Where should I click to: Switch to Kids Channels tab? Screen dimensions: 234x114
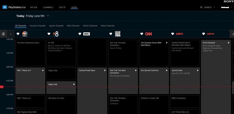pos(73,26)
